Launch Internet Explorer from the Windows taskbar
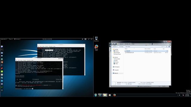The image size is (191, 107). [x=100, y=95]
